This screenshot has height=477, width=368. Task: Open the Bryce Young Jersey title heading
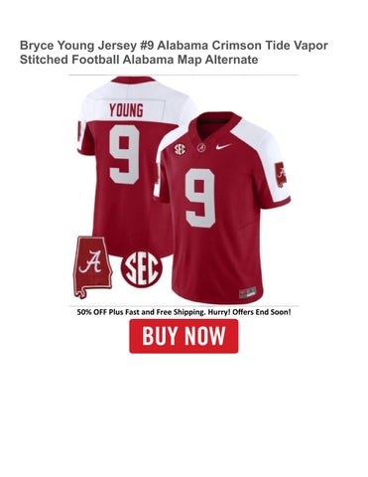click(x=174, y=53)
